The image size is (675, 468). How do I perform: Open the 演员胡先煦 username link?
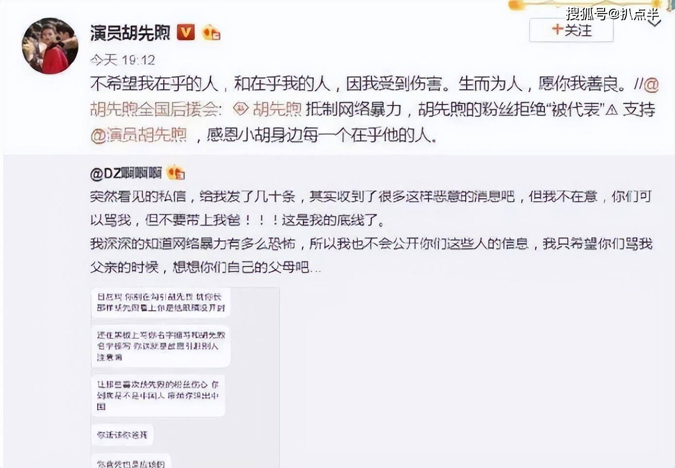click(x=130, y=33)
